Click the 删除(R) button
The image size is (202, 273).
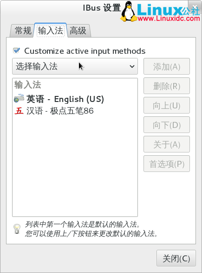(167, 86)
